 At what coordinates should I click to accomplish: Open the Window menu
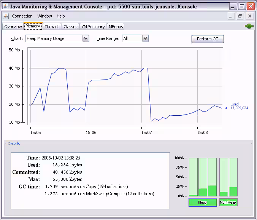point(44,16)
